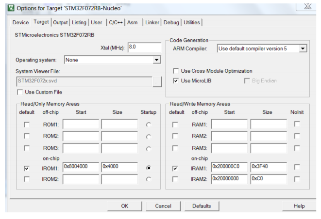Tick the ROM2 default checkbox

[27, 136]
